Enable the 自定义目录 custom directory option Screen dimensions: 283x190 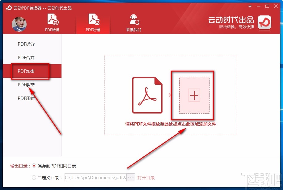(34, 177)
